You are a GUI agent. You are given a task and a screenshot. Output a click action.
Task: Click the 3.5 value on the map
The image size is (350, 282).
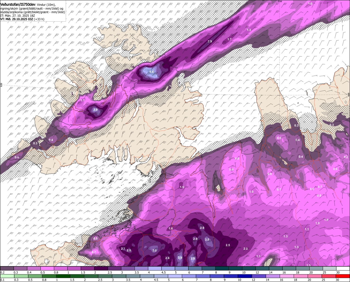coord(207,240)
